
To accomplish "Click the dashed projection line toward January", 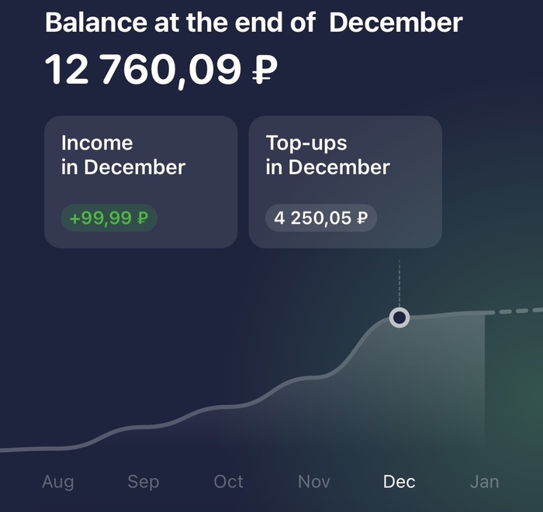I will pyautogui.click(x=516, y=311).
